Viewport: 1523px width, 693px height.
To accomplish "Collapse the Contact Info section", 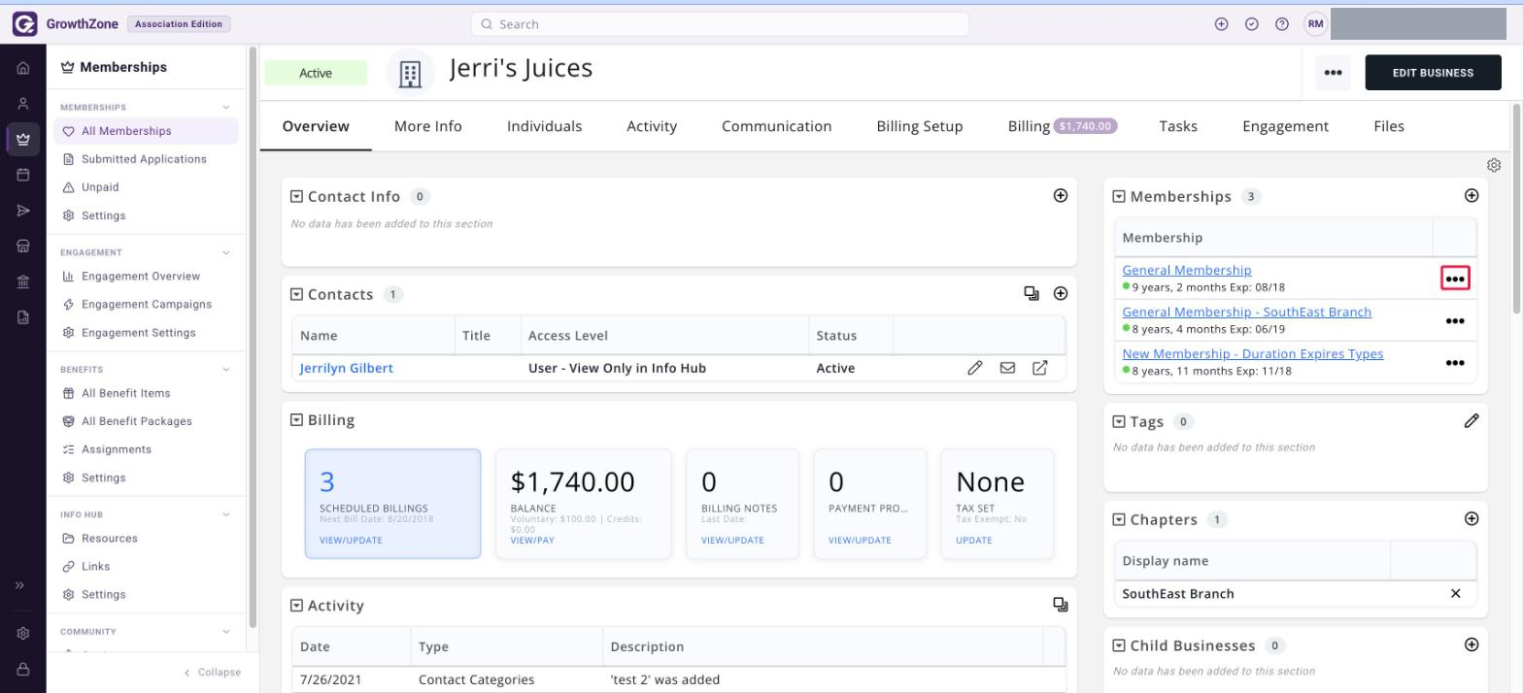I will (x=297, y=196).
